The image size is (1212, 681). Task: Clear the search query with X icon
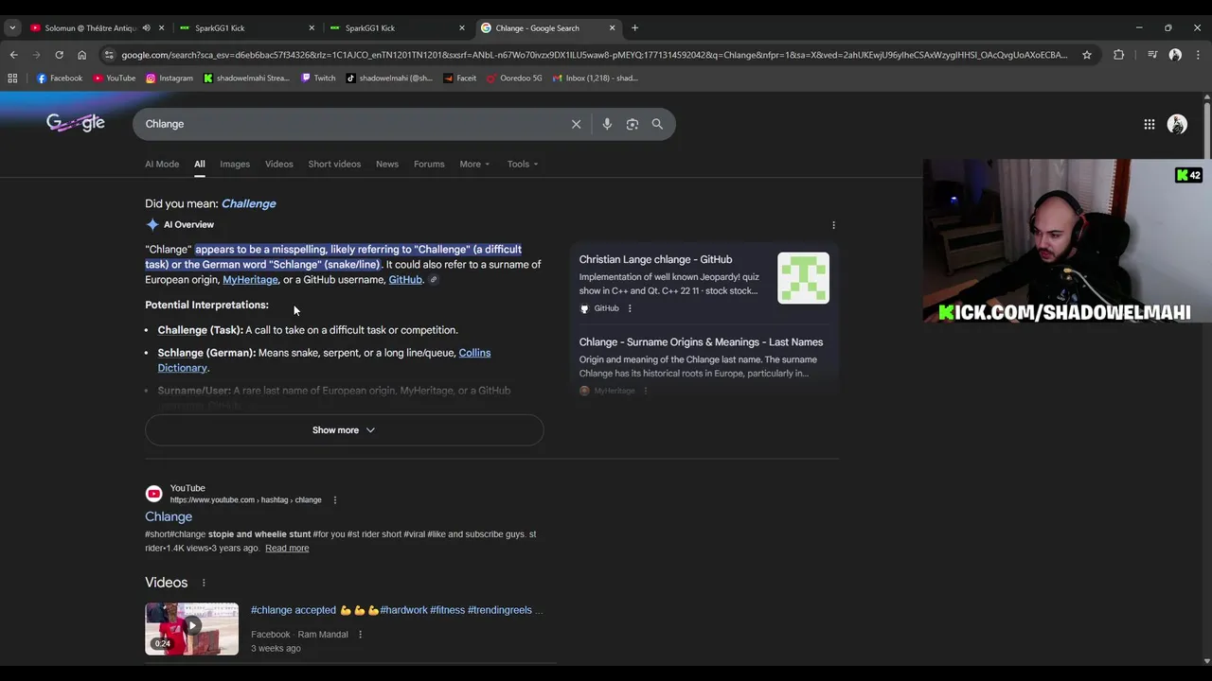(x=576, y=124)
